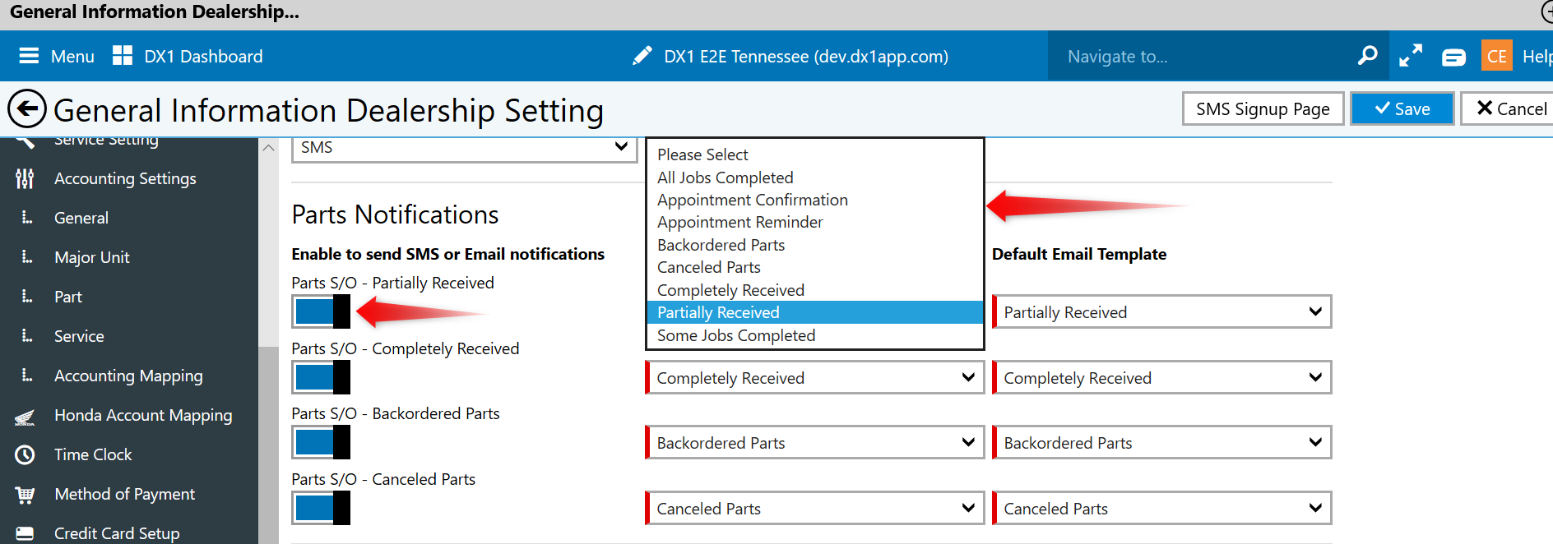
Task: Open Credit Card Setup in sidebar
Action: pyautogui.click(x=117, y=533)
